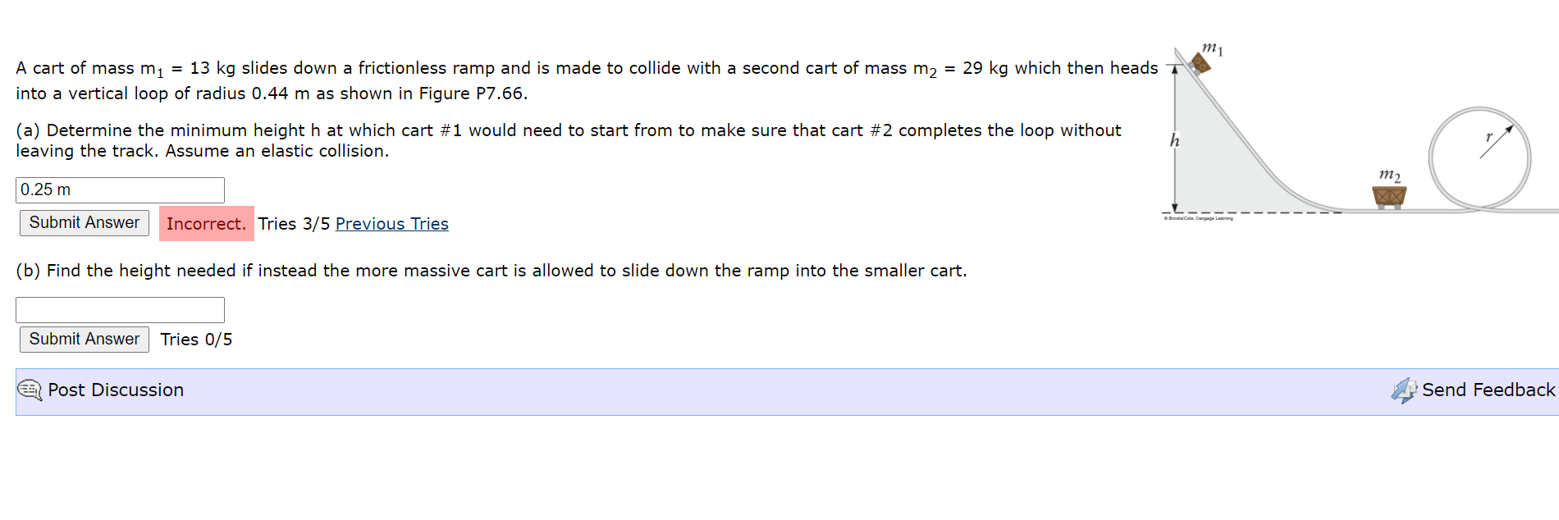This screenshot has height=520, width=1559.
Task: Open the Previous Tries history
Action: 392,224
